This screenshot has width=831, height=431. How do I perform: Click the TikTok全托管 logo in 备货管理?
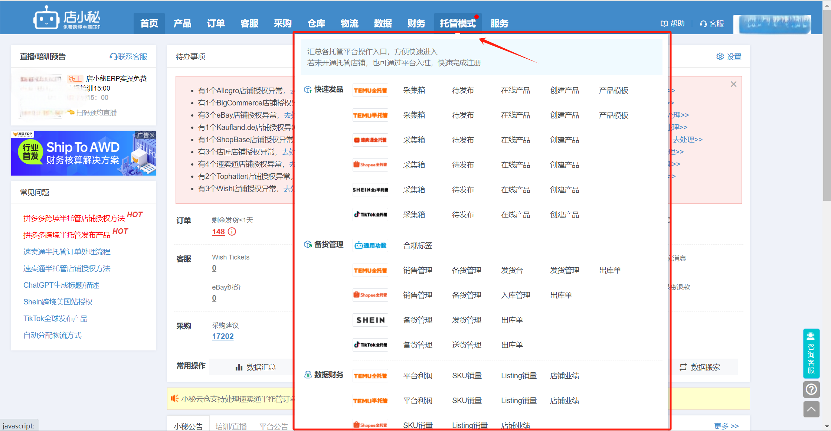(370, 345)
